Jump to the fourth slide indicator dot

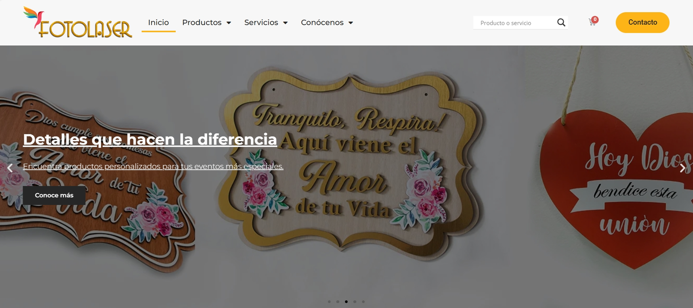point(355,302)
